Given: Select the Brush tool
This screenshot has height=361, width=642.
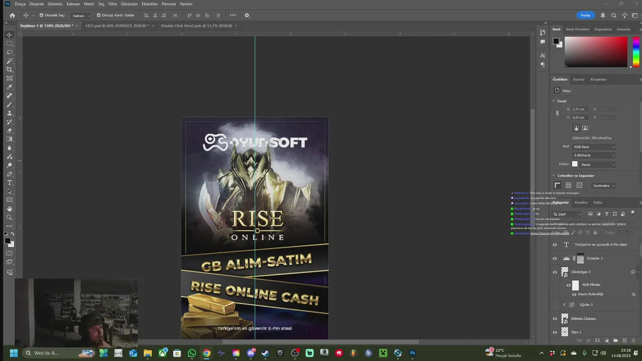Looking at the screenshot, I should coord(10,104).
